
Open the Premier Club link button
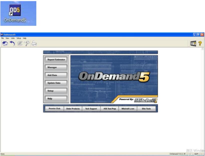tap(54, 108)
